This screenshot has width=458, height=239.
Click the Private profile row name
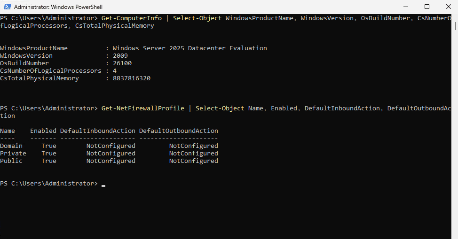pos(13,154)
